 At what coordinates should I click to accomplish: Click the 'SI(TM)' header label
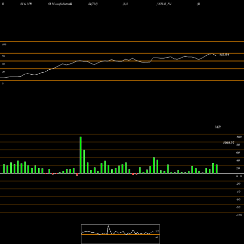(93, 4)
